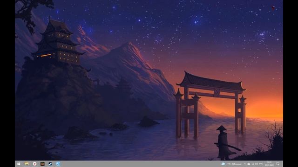Open the weather widget in the taskbar
298x167 pixels.
pyautogui.click(x=231, y=164)
